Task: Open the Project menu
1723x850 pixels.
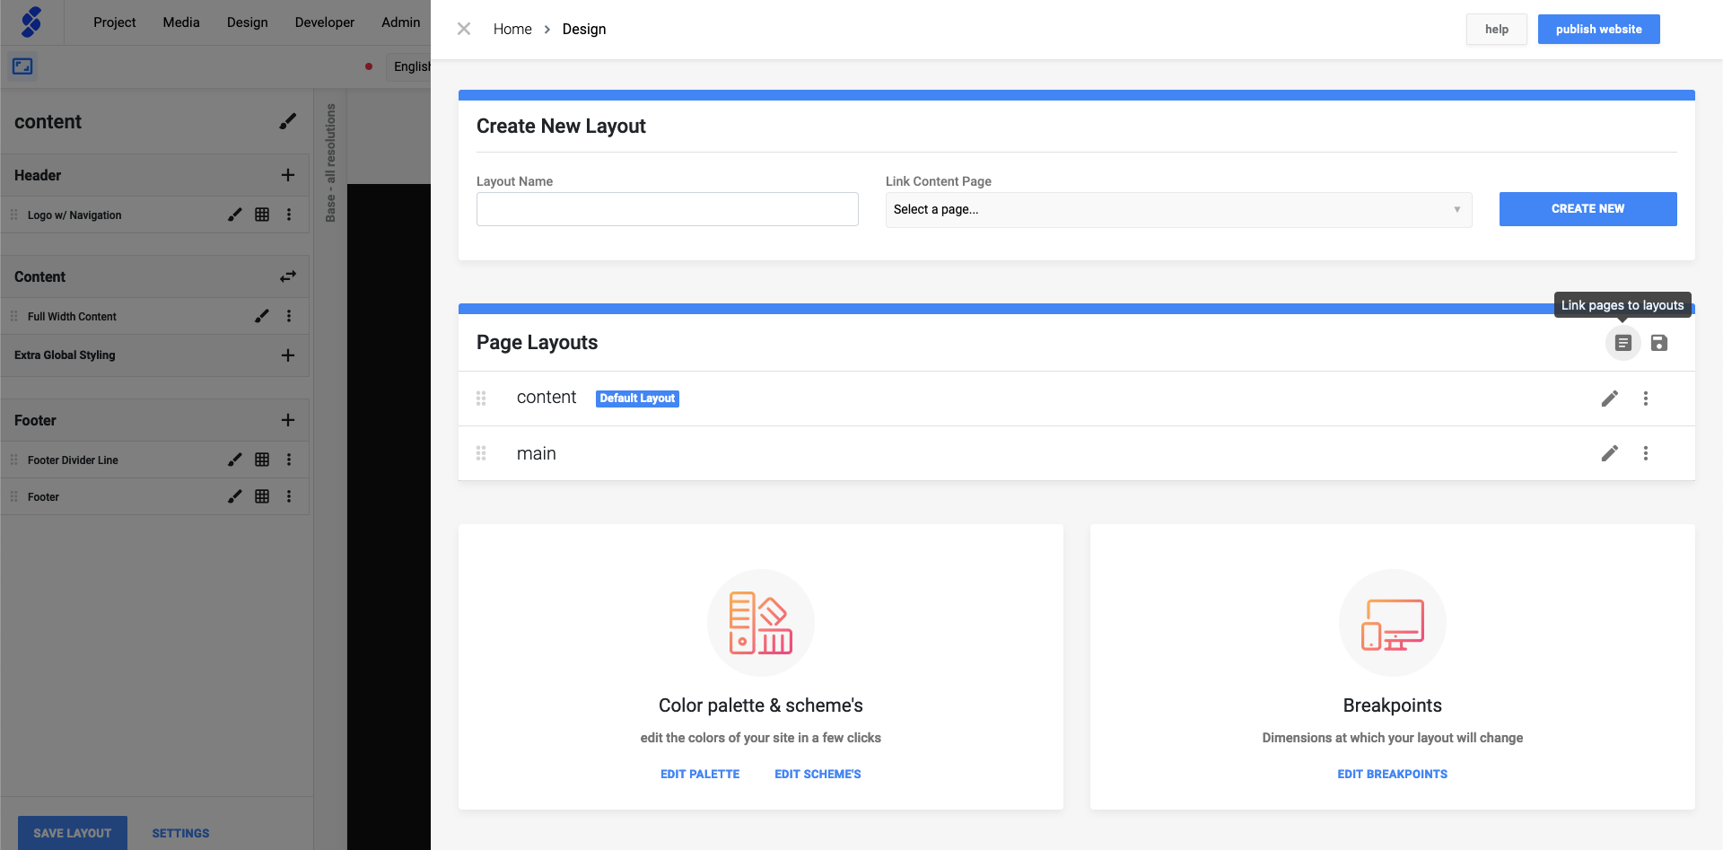Action: pyautogui.click(x=115, y=22)
